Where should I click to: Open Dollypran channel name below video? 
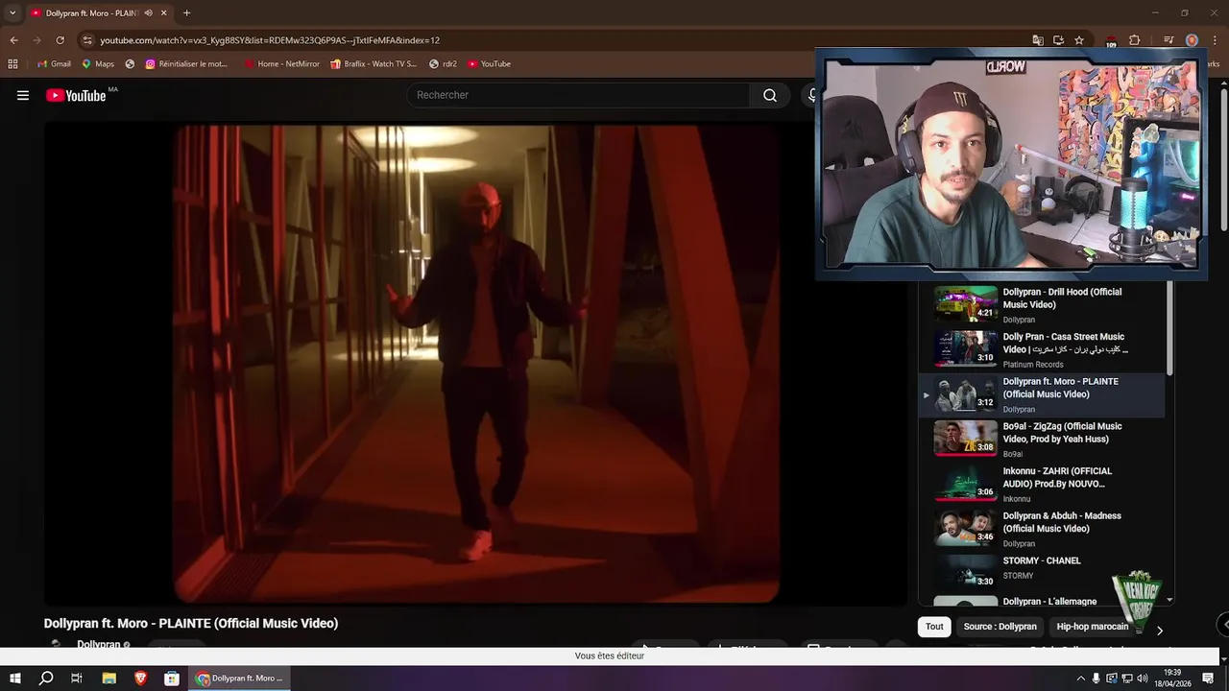click(x=98, y=644)
